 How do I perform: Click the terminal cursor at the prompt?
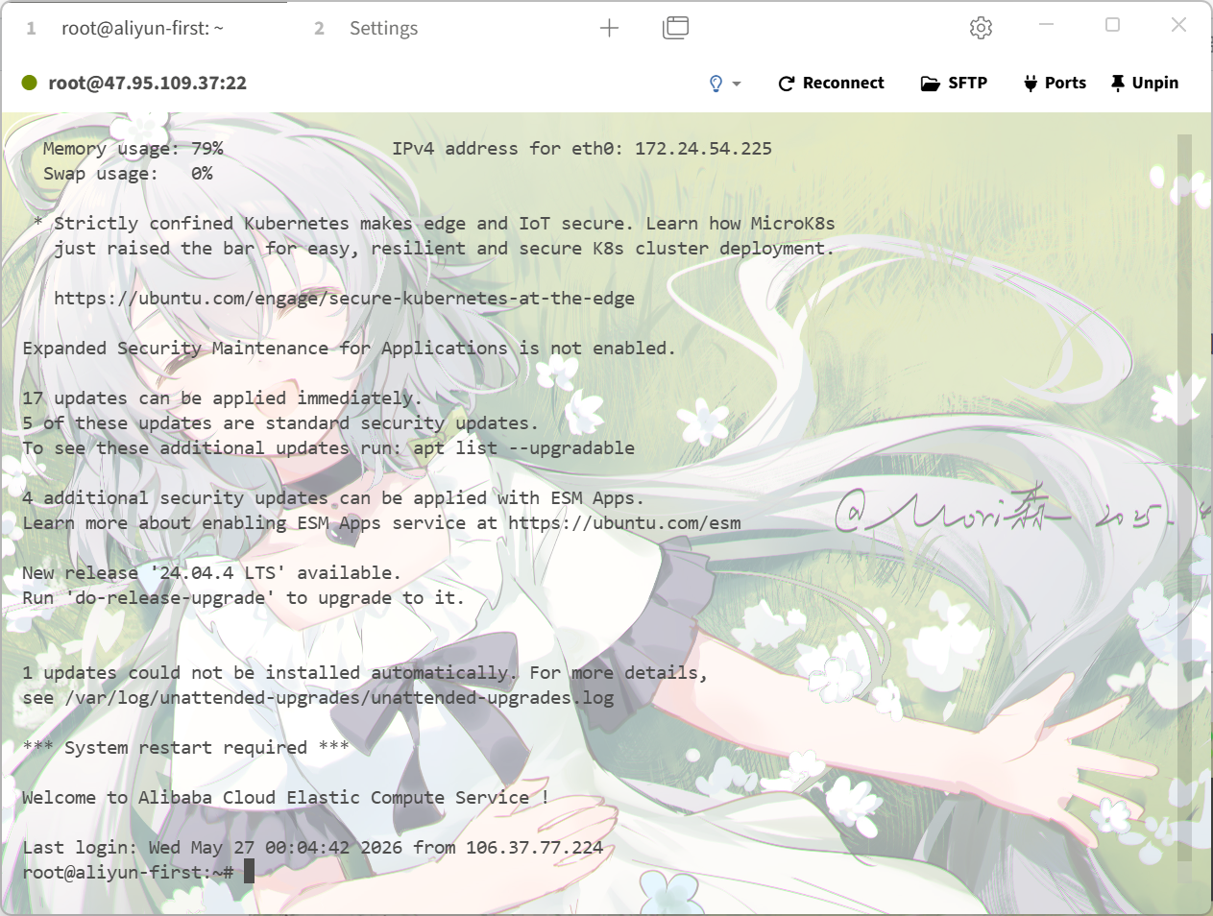pos(250,872)
